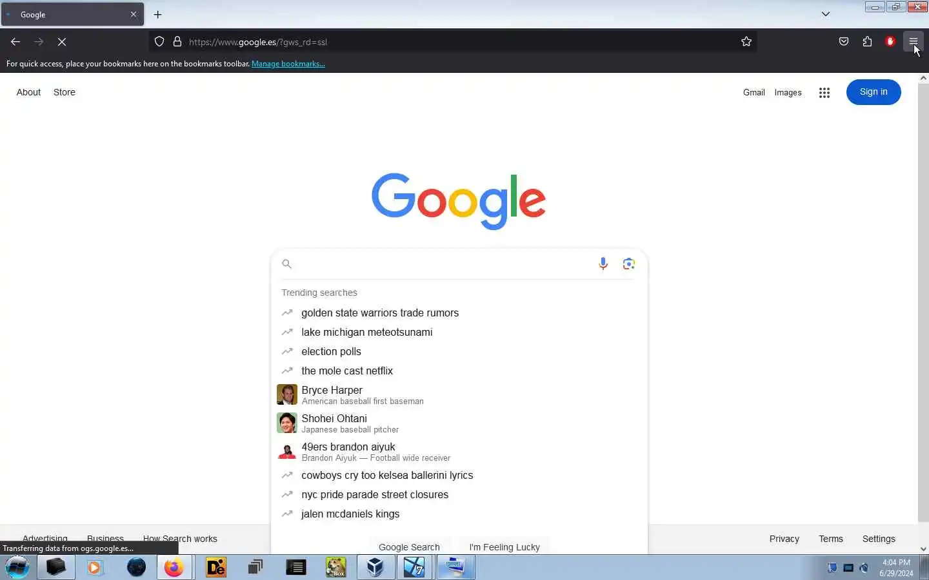Open the stacked windows taskbar icon
This screenshot has width=929, height=580.
coord(255,567)
